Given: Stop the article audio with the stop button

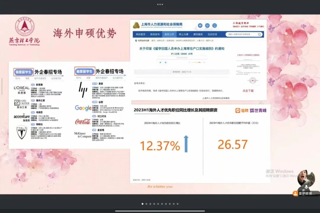Looking at the screenshot, I should point(166,62).
